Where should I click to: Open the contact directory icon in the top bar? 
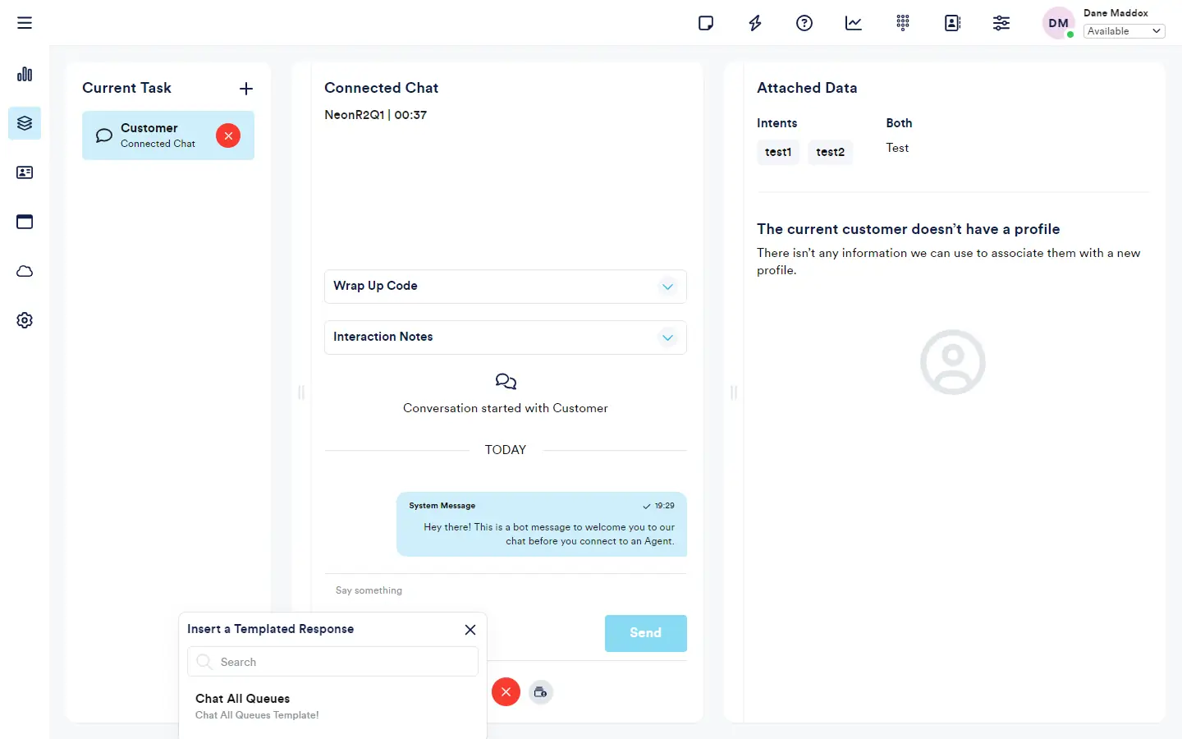[x=952, y=23]
